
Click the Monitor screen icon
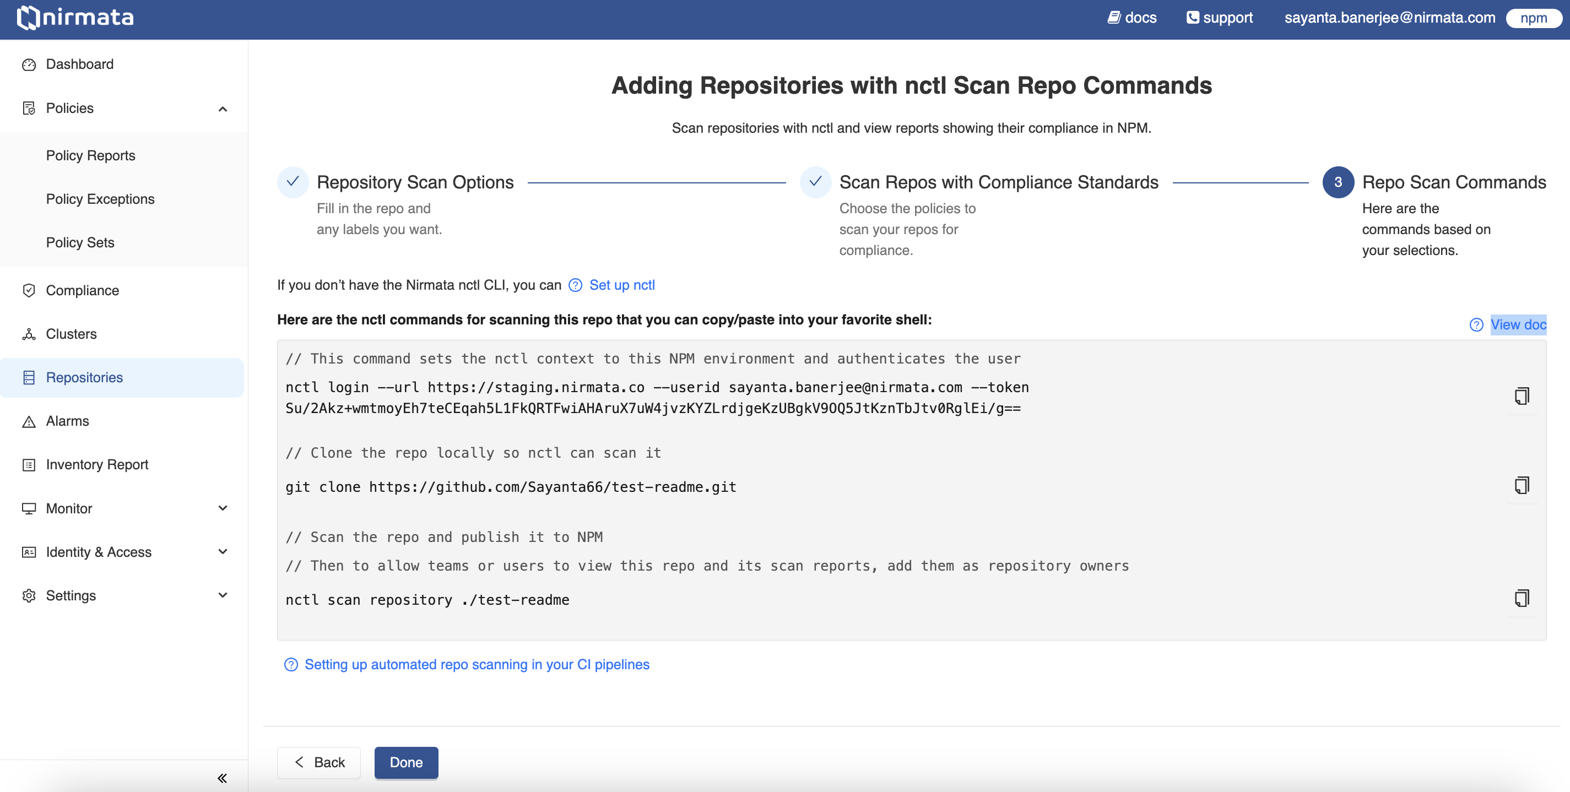29,509
